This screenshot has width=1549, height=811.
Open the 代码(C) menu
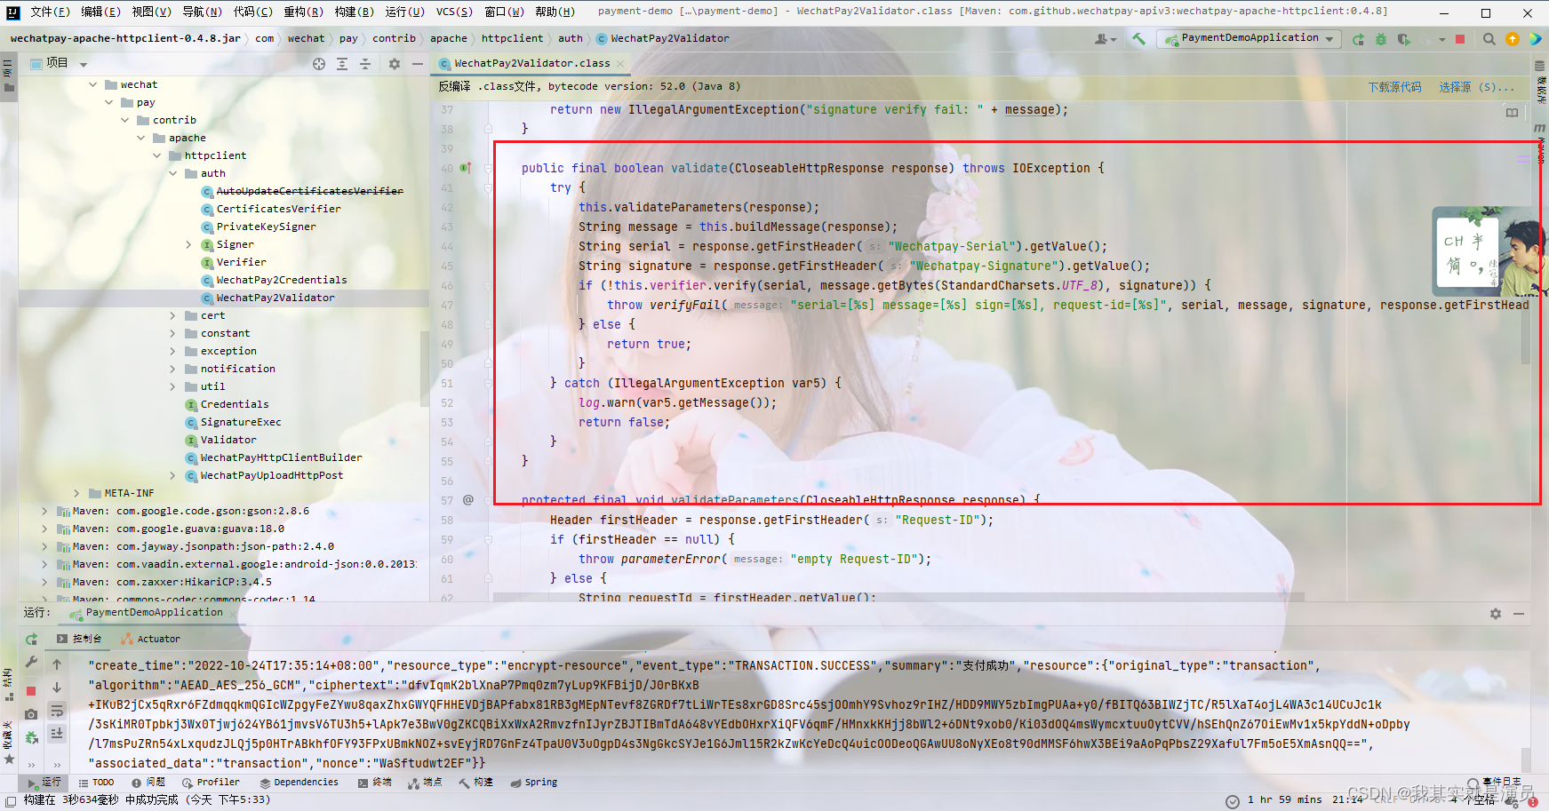253,12
